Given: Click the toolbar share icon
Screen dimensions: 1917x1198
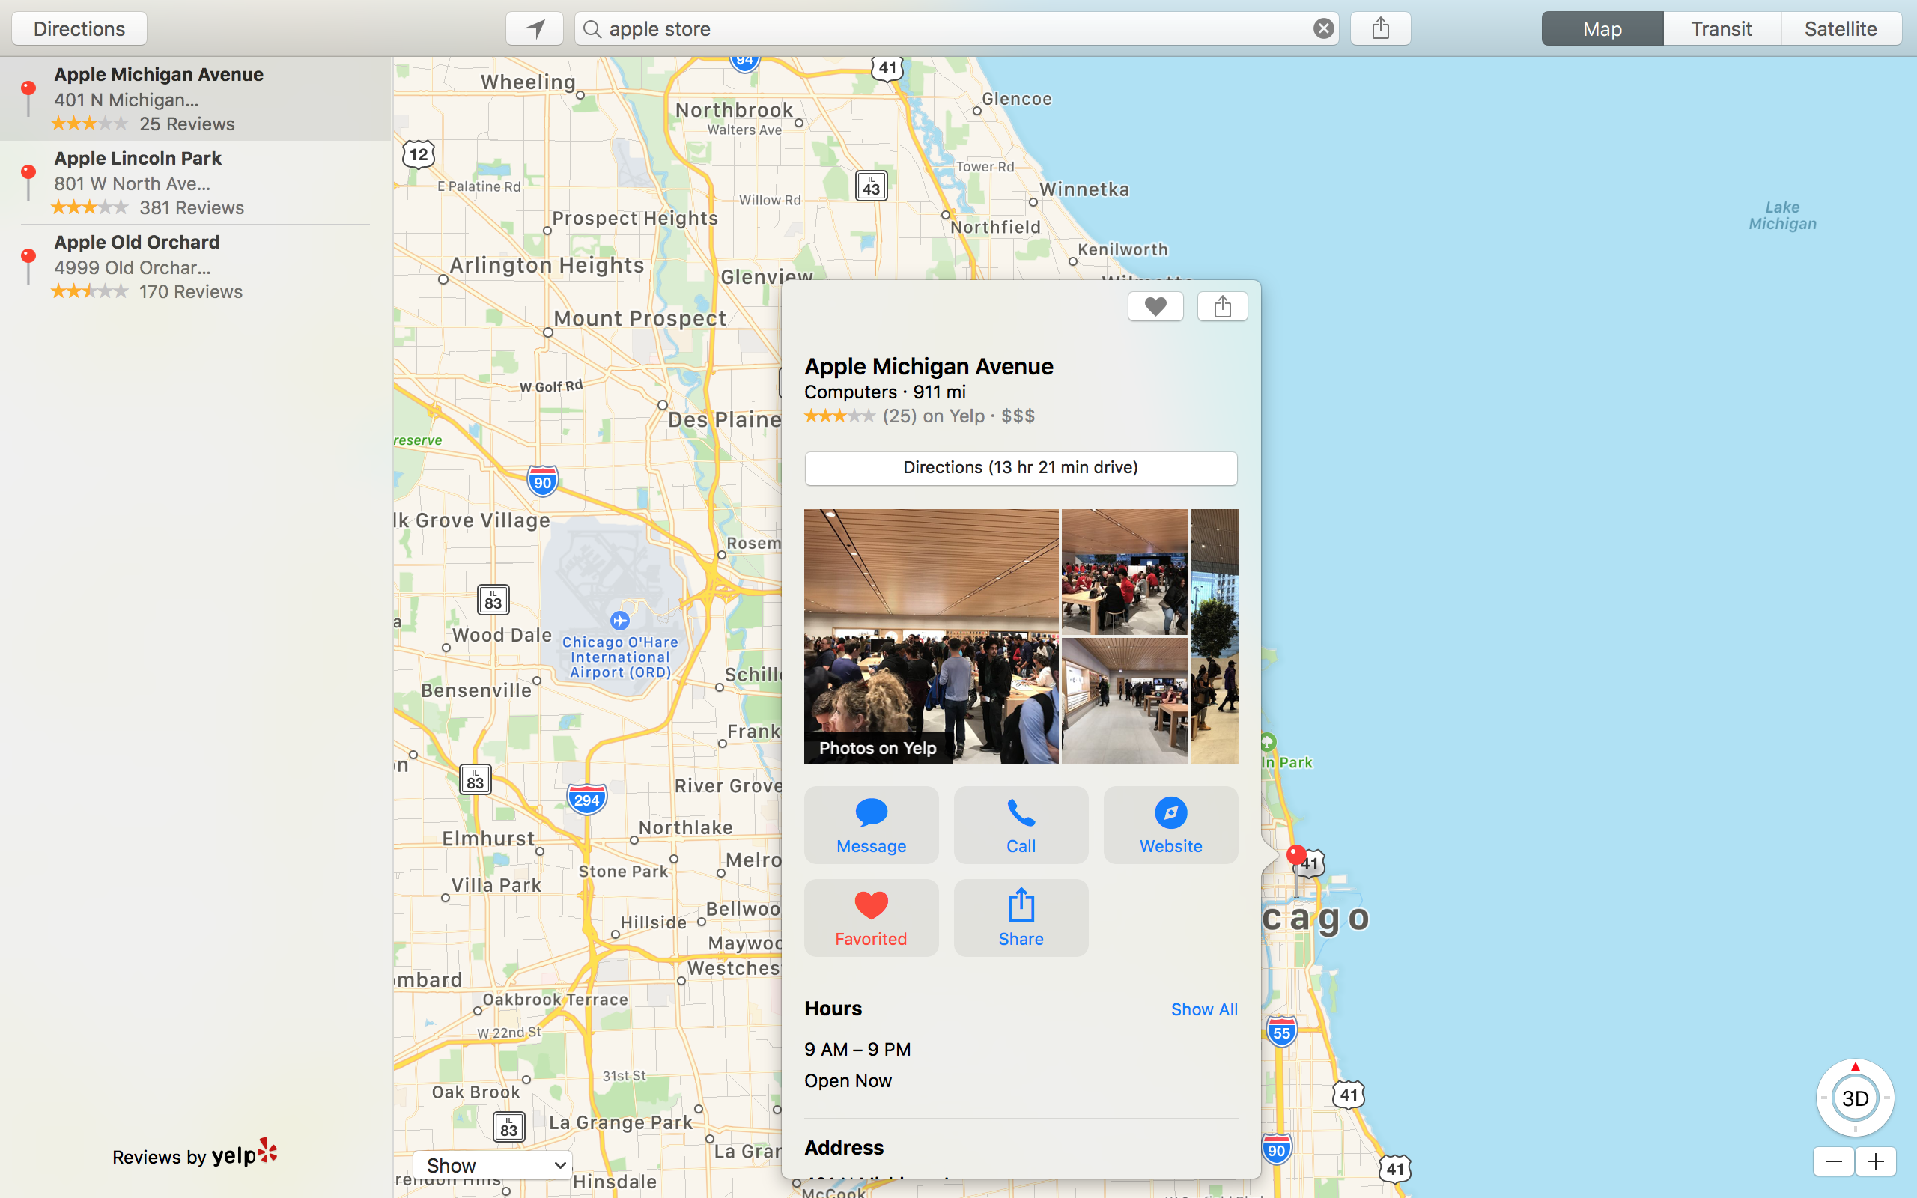Looking at the screenshot, I should [x=1380, y=29].
